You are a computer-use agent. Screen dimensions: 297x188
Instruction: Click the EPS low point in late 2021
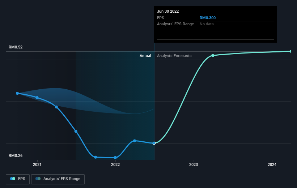tap(96, 157)
